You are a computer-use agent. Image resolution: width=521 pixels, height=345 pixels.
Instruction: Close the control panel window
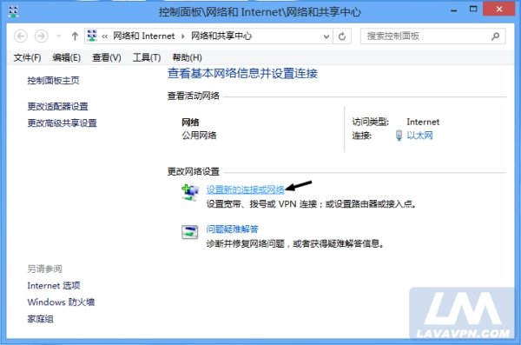[499, 9]
